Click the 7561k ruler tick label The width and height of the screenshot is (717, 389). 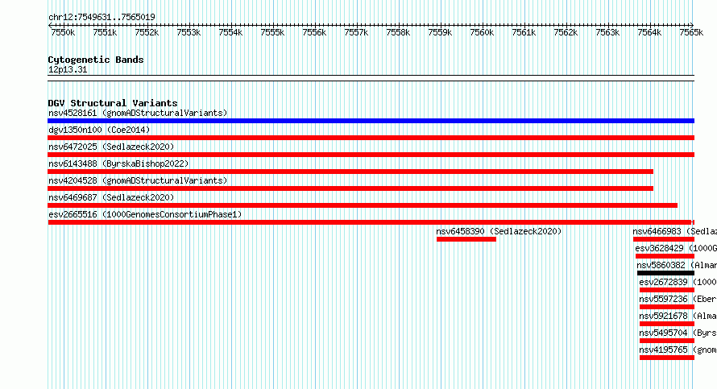pyautogui.click(x=524, y=32)
